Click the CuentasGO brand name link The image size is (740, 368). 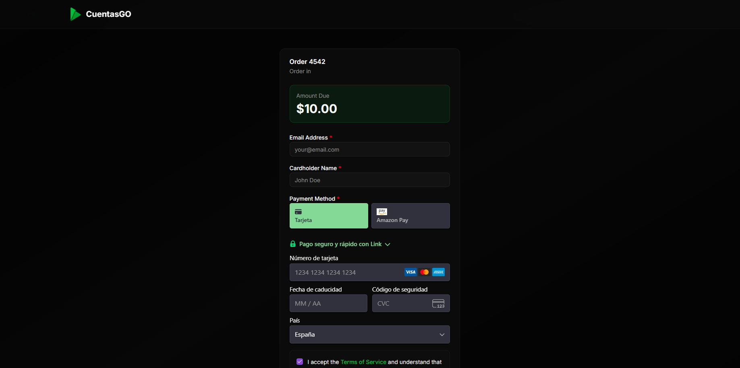tap(108, 14)
